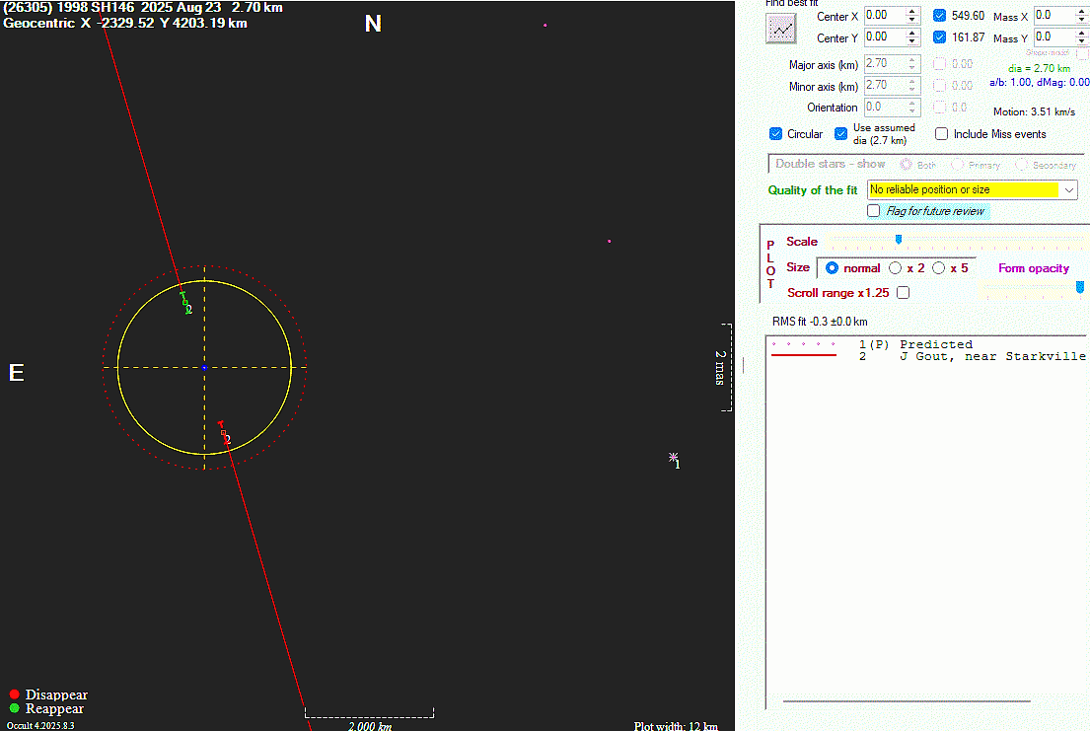Screen dimensions: 1090x731
Task: Decrease Mass Y with down arrow
Action: pyautogui.click(x=1082, y=41)
